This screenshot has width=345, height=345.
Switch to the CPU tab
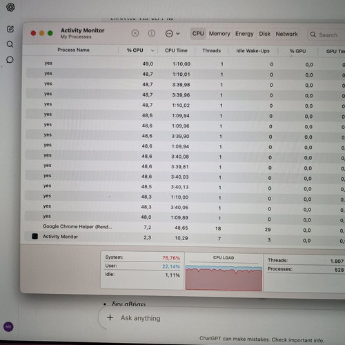198,34
